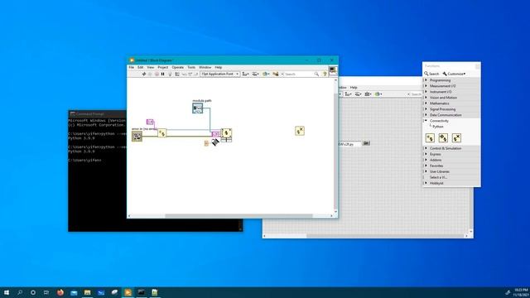Select the Python Node on the diagram
The height and width of the screenshot is (298, 530).
coord(226,133)
